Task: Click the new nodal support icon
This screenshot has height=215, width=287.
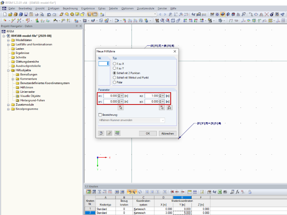Action: pos(37,20)
